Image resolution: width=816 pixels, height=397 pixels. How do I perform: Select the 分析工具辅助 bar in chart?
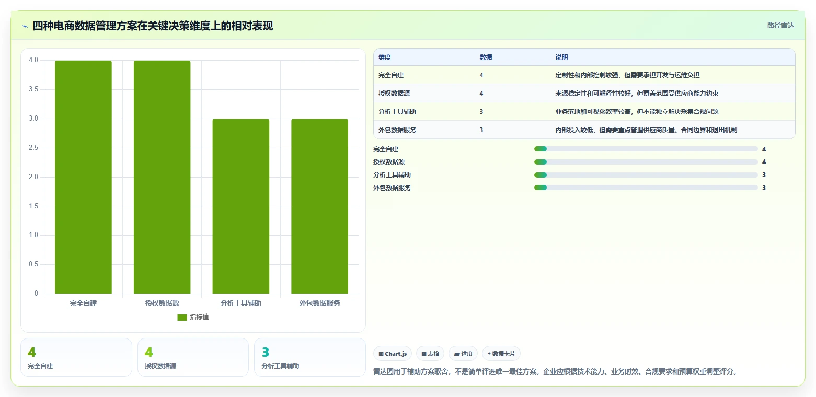241,206
